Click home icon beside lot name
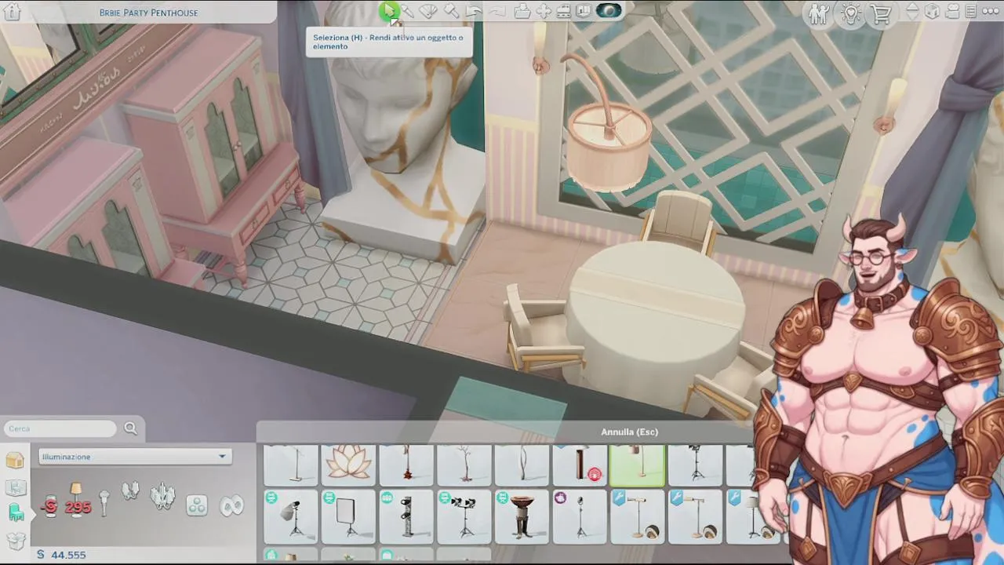 pyautogui.click(x=12, y=12)
